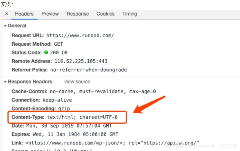Select the Date header value Mon, 30 Sep 2019
Screen dimensions: 240x151
(69, 126)
